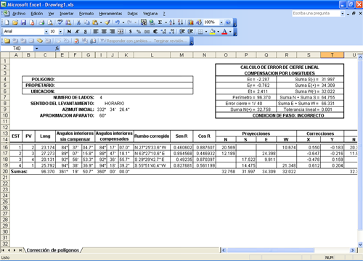The height and width of the screenshot is (261, 363).
Task: Click the Print icon in the toolbar
Action: pyautogui.click(x=41, y=22)
